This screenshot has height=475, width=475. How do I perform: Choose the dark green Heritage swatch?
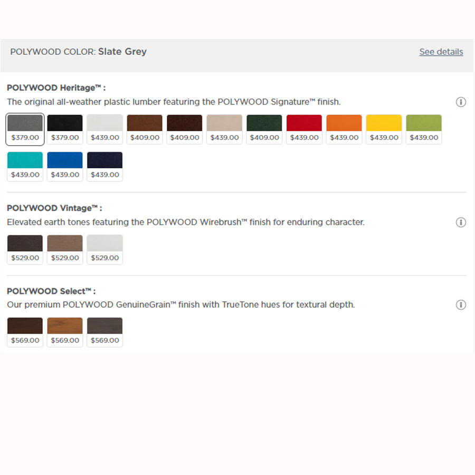click(264, 129)
